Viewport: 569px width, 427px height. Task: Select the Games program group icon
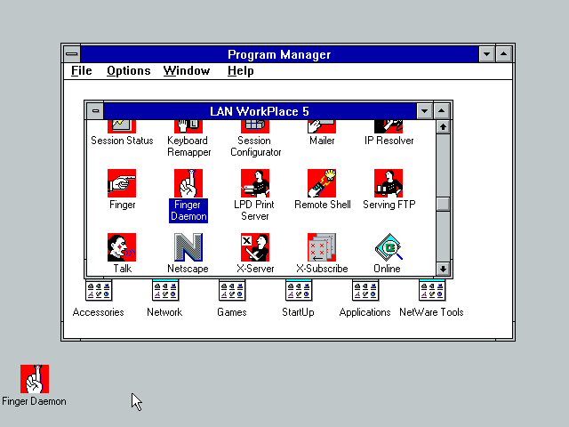point(232,291)
